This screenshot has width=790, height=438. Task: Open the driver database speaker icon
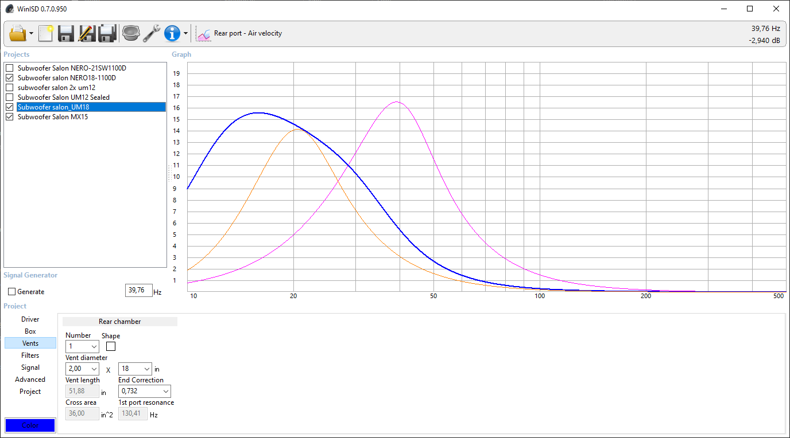click(x=131, y=33)
